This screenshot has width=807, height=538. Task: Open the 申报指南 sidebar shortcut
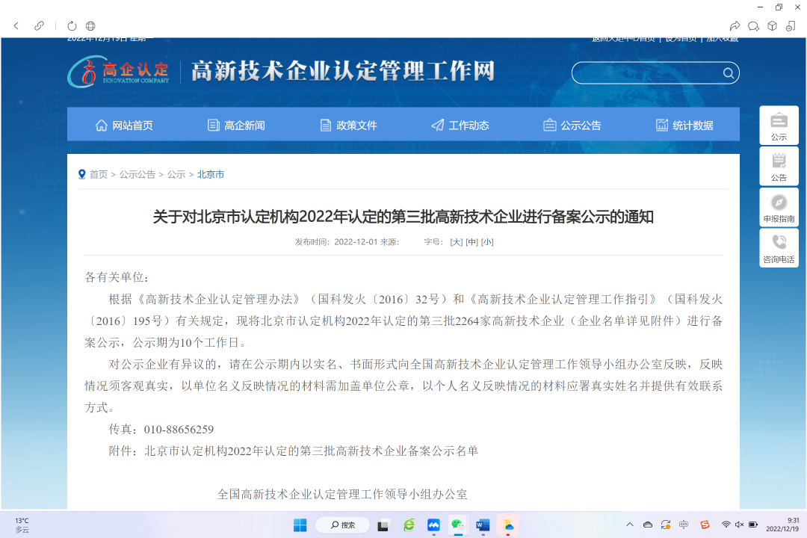pyautogui.click(x=779, y=207)
